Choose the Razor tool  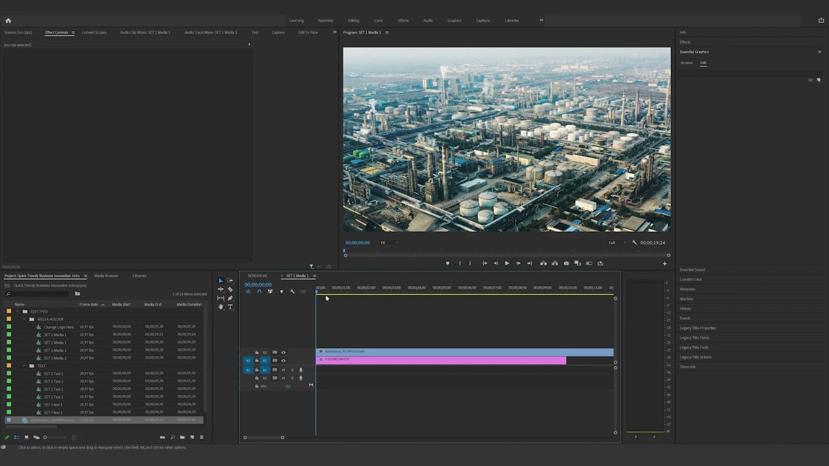(x=230, y=289)
